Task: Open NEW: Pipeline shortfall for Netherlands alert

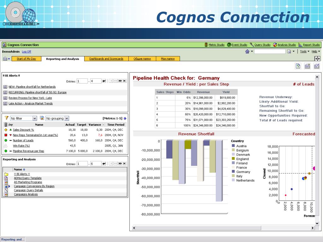Action: pos(32,87)
